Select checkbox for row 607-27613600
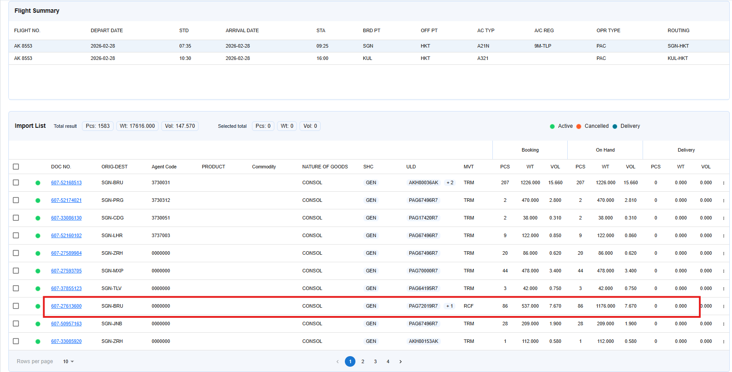The image size is (732, 372). pos(16,306)
